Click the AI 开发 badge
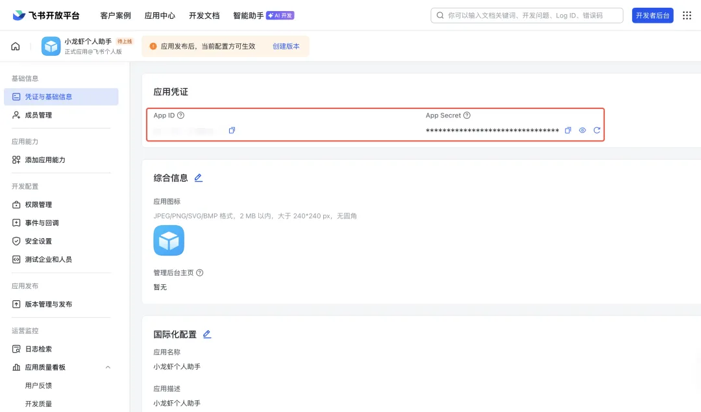The width and height of the screenshot is (701, 412). coord(280,15)
